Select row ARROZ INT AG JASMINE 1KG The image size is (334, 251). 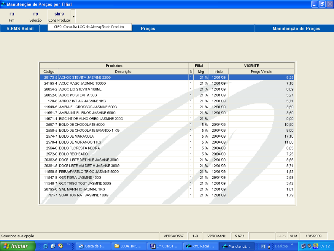tap(167, 101)
